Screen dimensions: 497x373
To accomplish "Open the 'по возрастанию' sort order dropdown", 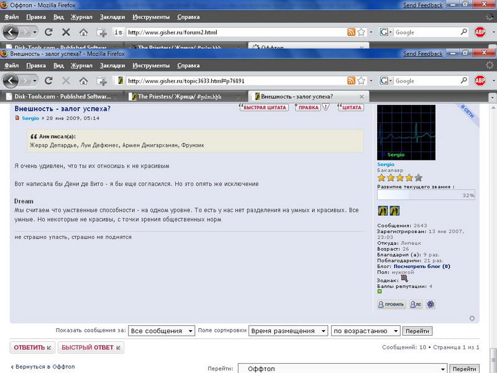I will click(x=365, y=331).
